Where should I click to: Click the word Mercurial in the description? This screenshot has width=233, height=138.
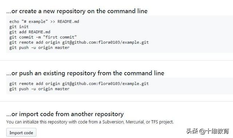click(x=135, y=122)
